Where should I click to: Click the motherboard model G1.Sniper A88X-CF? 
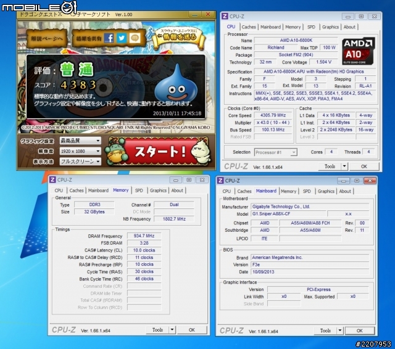click(288, 213)
